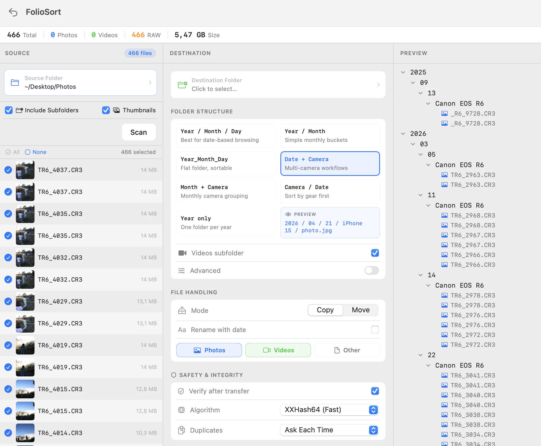The width and height of the screenshot is (541, 446).
Task: Click image icon beside first TR6_3040.CR3
Action: coord(444,395)
